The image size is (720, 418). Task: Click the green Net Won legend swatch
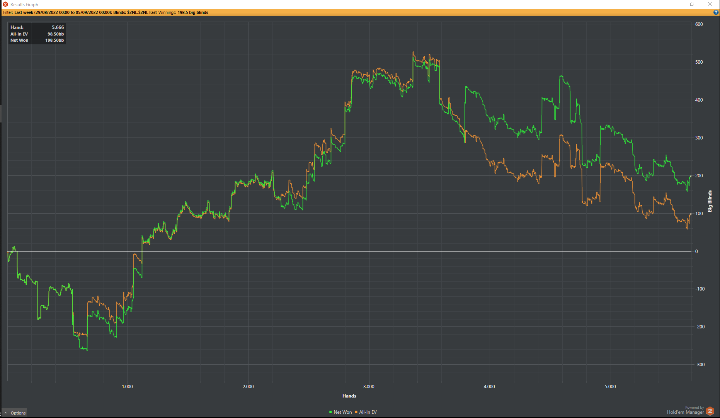point(330,412)
